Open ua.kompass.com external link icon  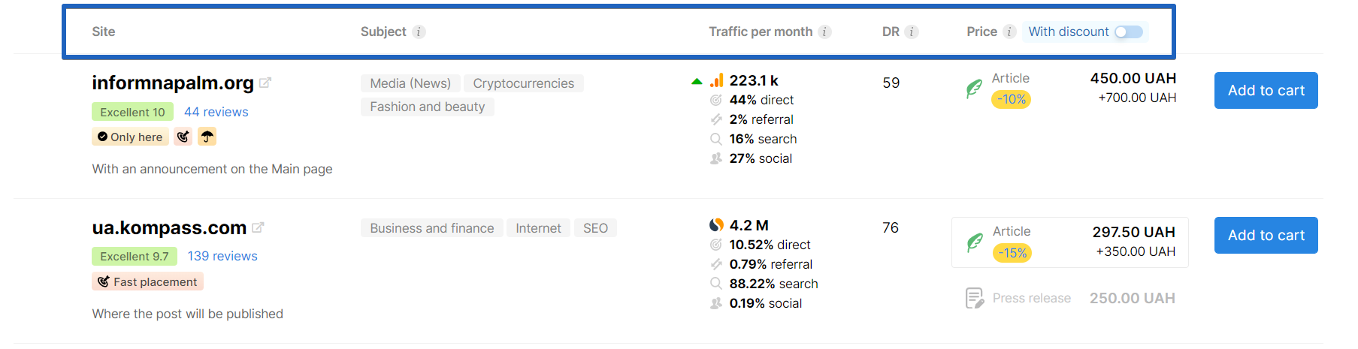coord(258,227)
